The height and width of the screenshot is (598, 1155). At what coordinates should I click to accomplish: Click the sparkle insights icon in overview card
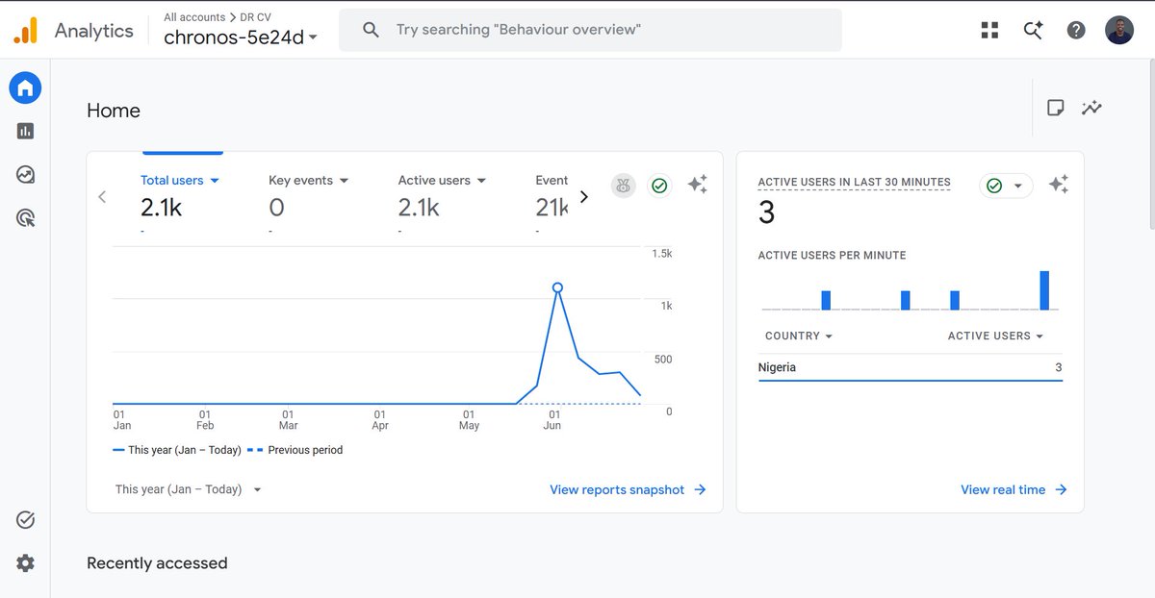[698, 185]
